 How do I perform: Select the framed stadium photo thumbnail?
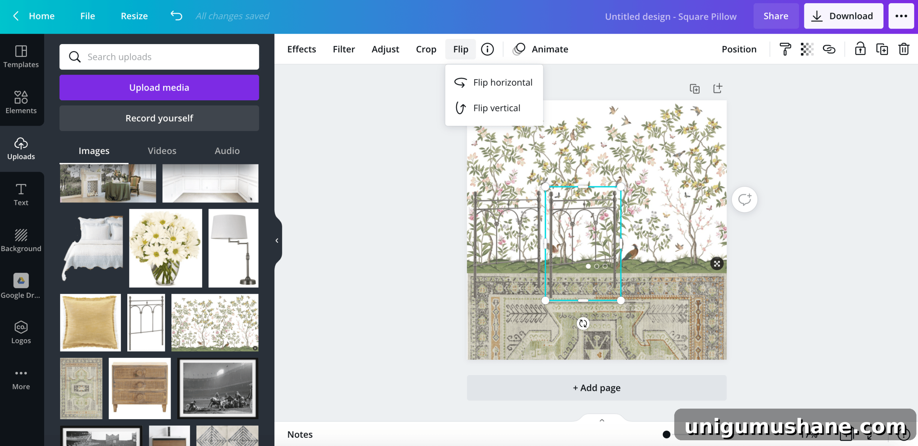pos(218,388)
